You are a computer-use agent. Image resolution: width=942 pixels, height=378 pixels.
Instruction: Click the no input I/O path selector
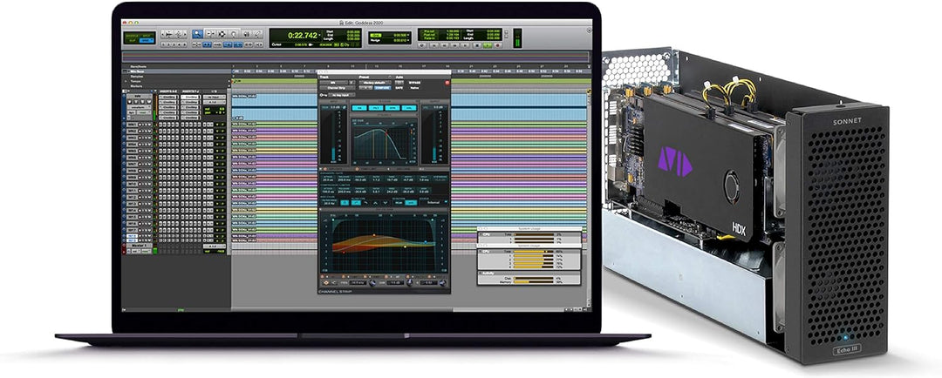click(215, 98)
